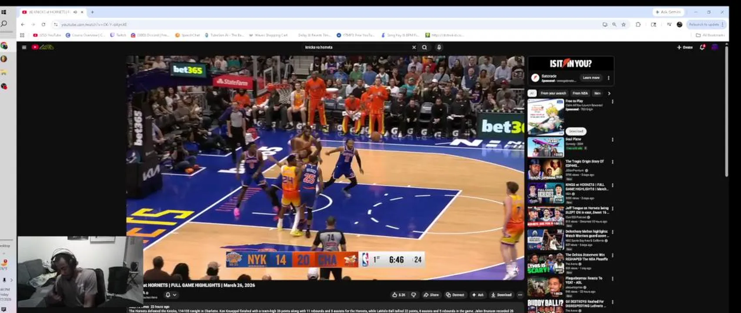Click the video player to pause playback
The width and height of the screenshot is (741, 313).
[325, 168]
